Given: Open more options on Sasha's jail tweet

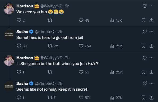Looking at the screenshot, I should 151,32.
